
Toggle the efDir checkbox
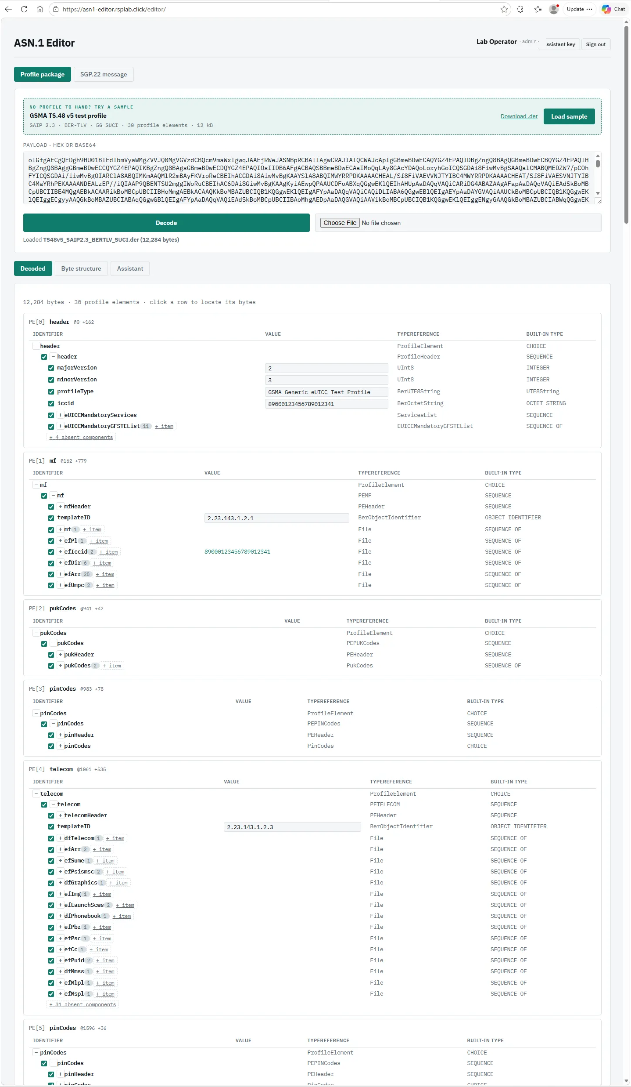[x=51, y=563]
